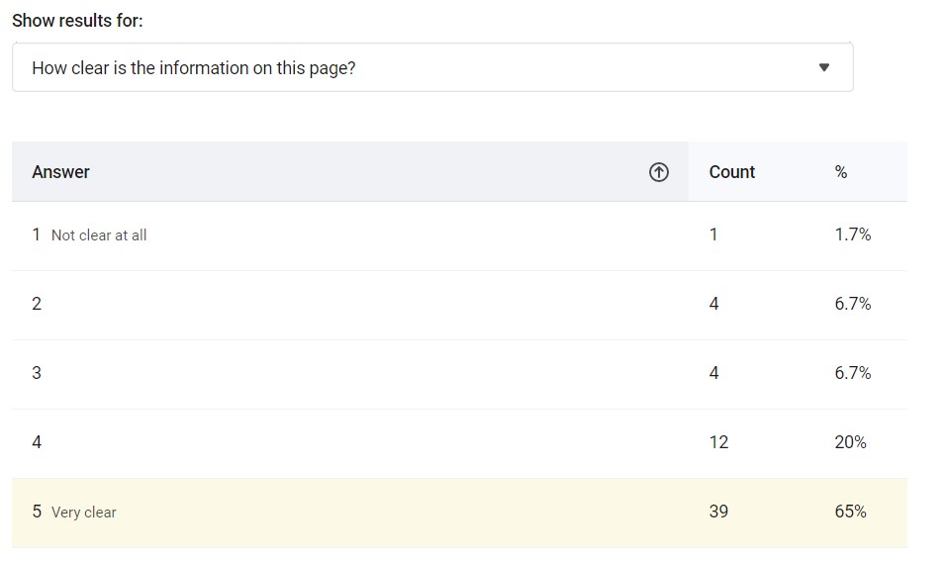
Task: Select the answer 4 row
Action: coord(459,444)
